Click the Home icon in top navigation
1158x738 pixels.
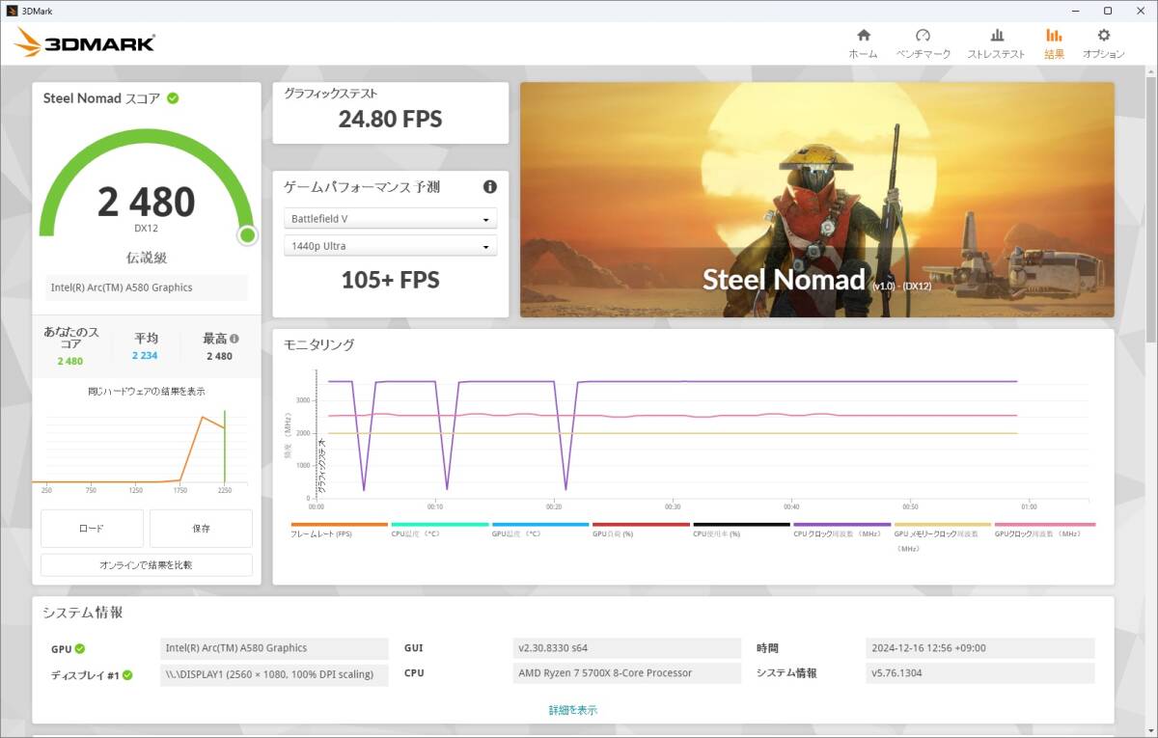863,36
